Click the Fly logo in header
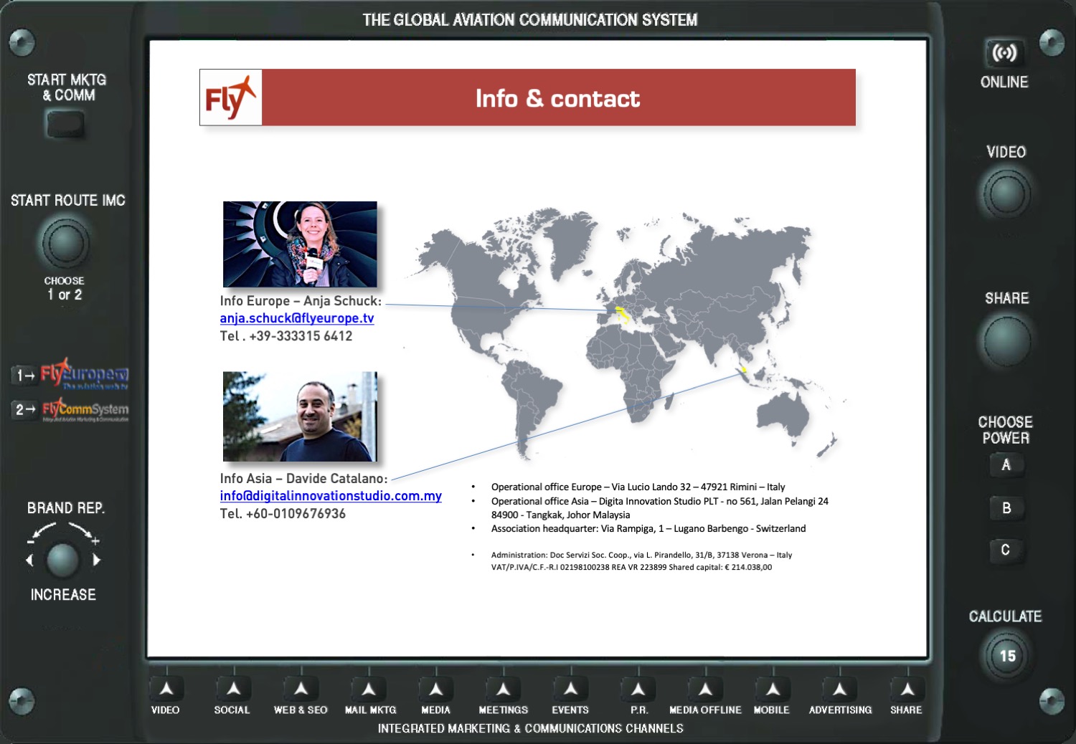Viewport: 1076px width, 744px height. point(231,97)
